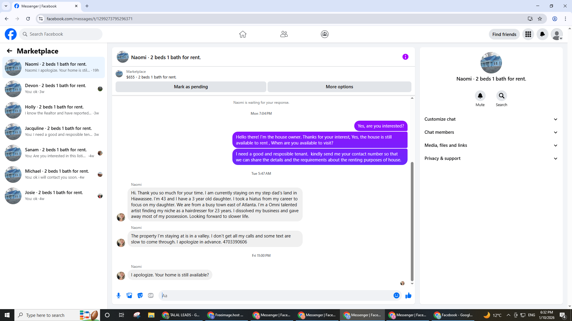Open File Explorer from the taskbar
The image size is (572, 321).
(151, 315)
